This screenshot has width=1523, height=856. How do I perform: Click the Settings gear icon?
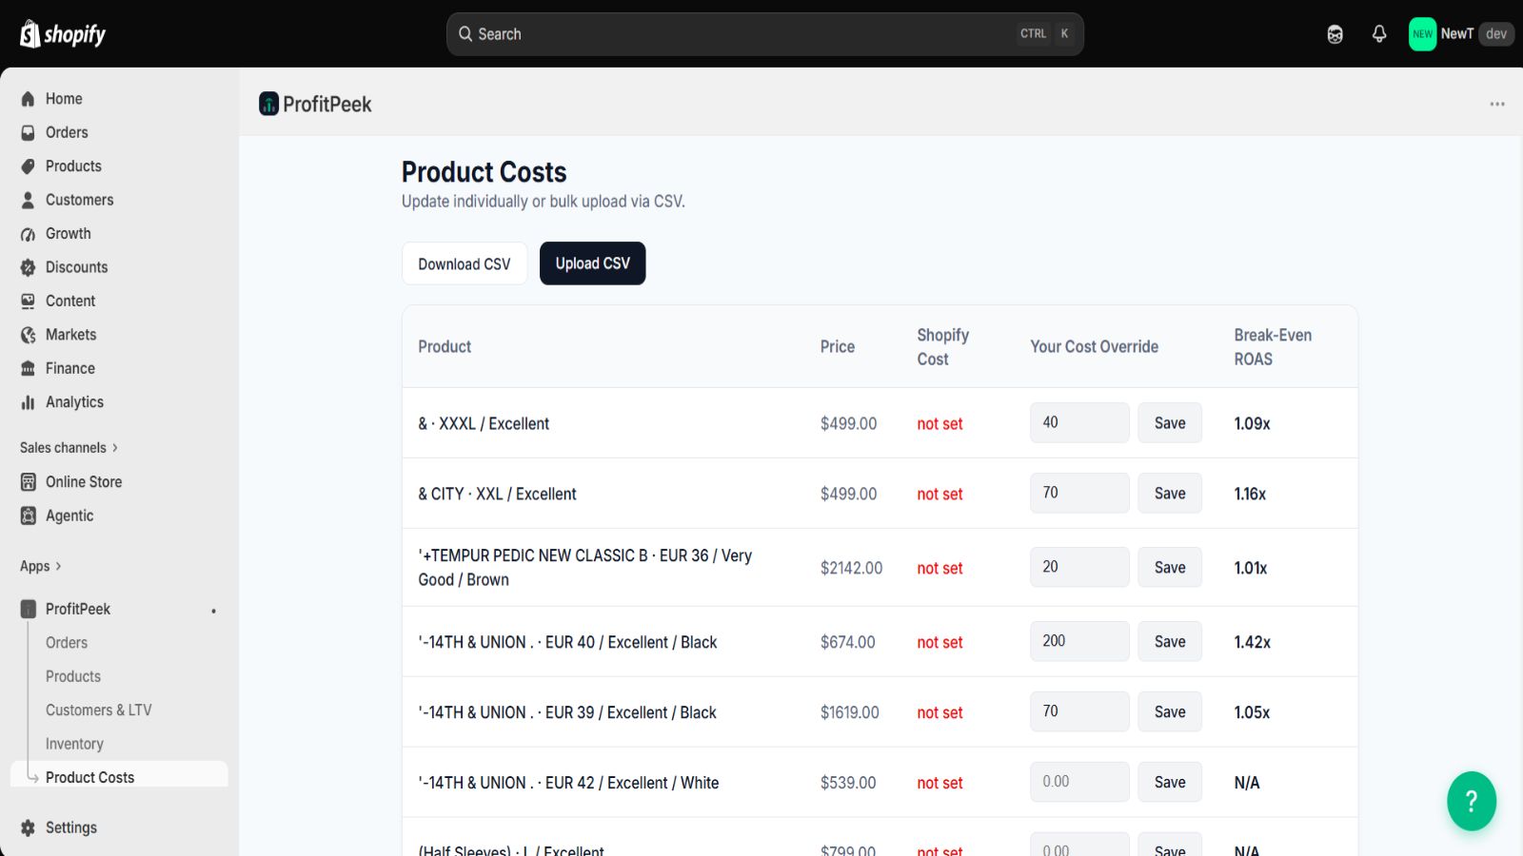[x=29, y=827]
